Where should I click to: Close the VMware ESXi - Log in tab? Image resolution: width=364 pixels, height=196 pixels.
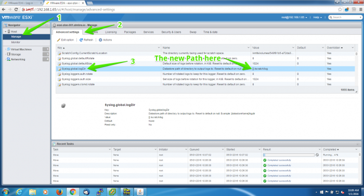point(41,3)
